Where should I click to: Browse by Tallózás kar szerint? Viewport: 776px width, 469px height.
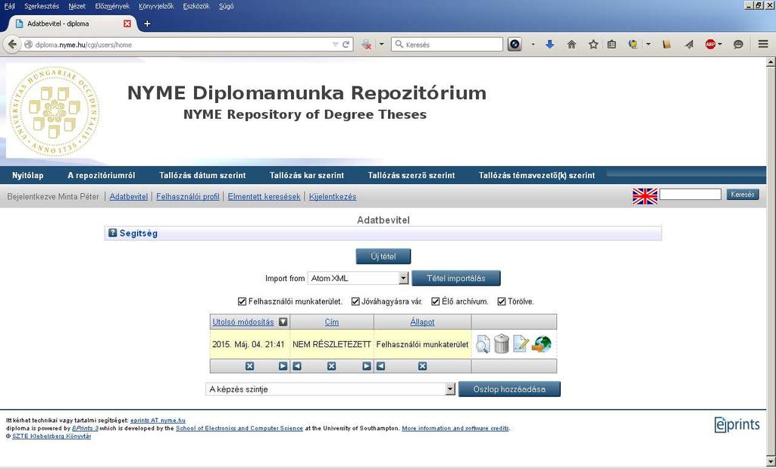click(x=307, y=175)
